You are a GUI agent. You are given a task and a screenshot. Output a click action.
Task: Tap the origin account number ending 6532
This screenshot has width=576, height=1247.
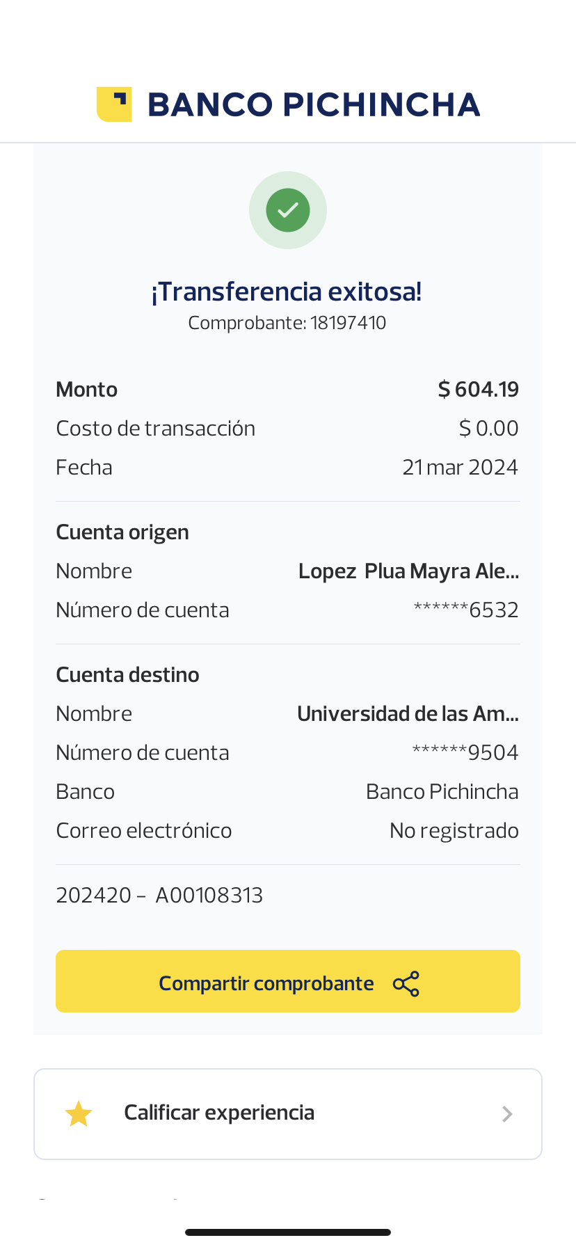click(x=466, y=610)
